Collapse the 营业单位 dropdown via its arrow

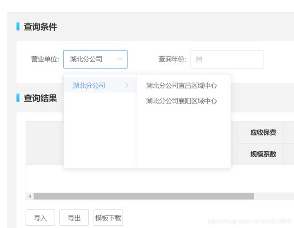pos(119,59)
